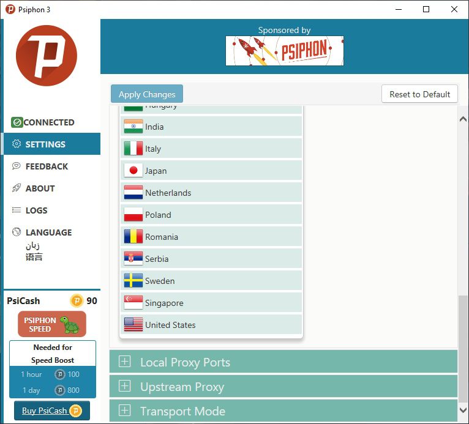This screenshot has width=469, height=424.
Task: Click the Sweden flag icon
Action: click(x=133, y=281)
